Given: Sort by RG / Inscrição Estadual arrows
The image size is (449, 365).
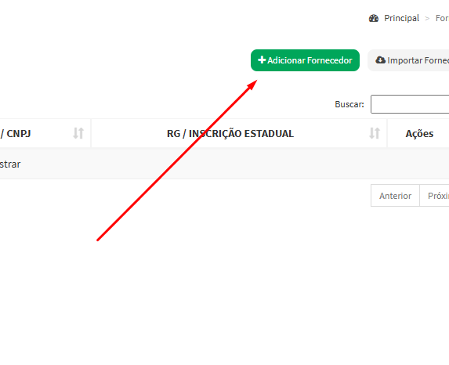Looking at the screenshot, I should tap(375, 133).
